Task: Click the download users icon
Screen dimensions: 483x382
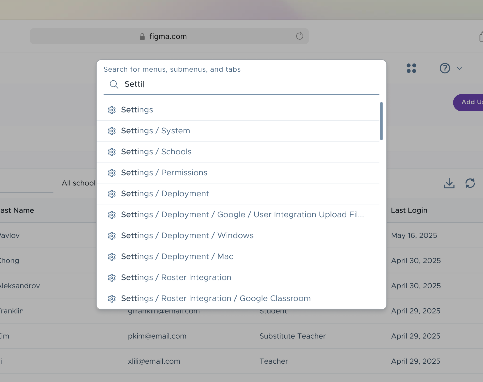Action: pyautogui.click(x=449, y=183)
